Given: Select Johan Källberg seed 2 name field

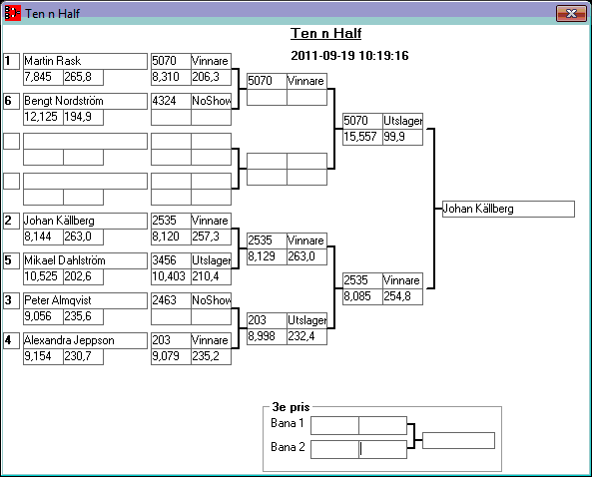Looking at the screenshot, I should 85,221.
